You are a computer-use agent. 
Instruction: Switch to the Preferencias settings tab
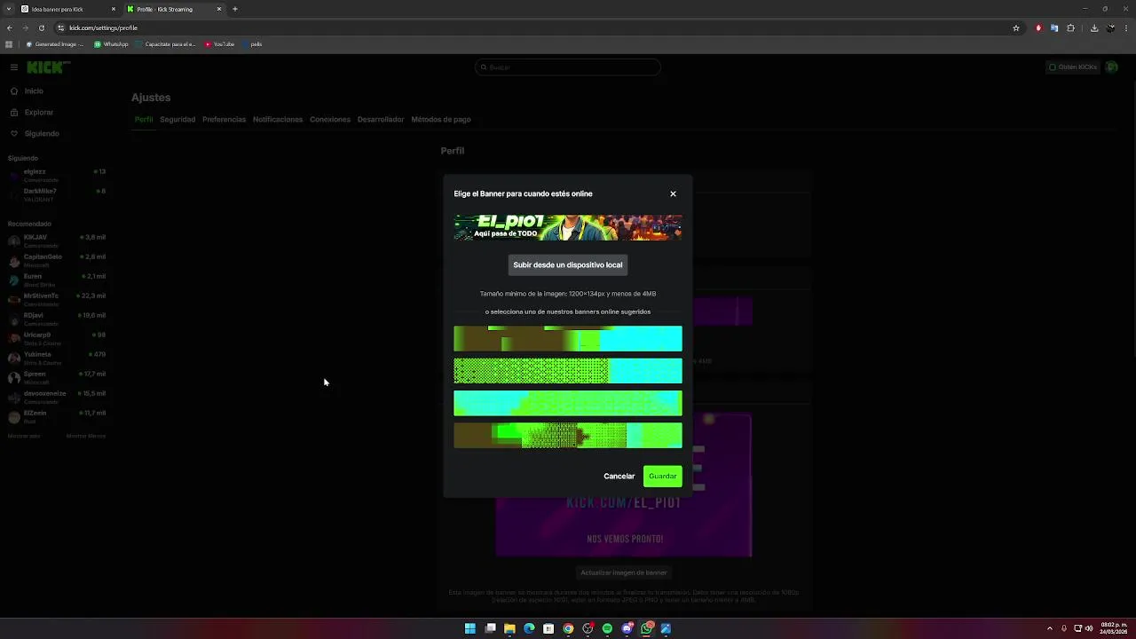click(224, 119)
